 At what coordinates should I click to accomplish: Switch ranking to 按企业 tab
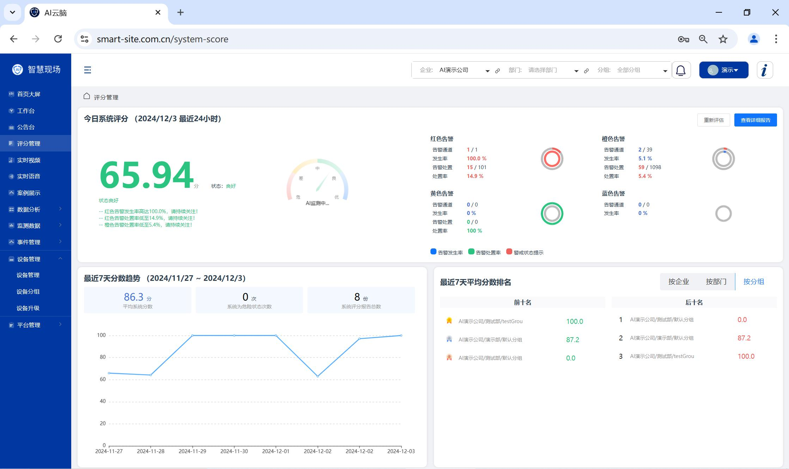[x=678, y=282]
